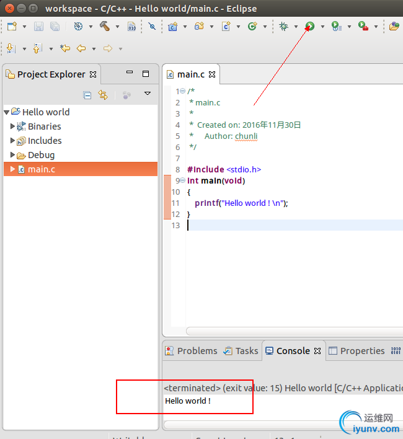Open dropdown beside New C/C++ Project icon

185,27
